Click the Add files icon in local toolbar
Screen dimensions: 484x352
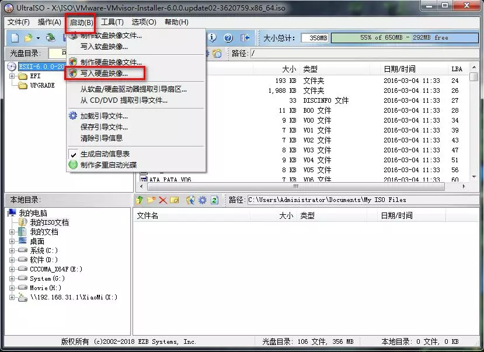pos(190,200)
